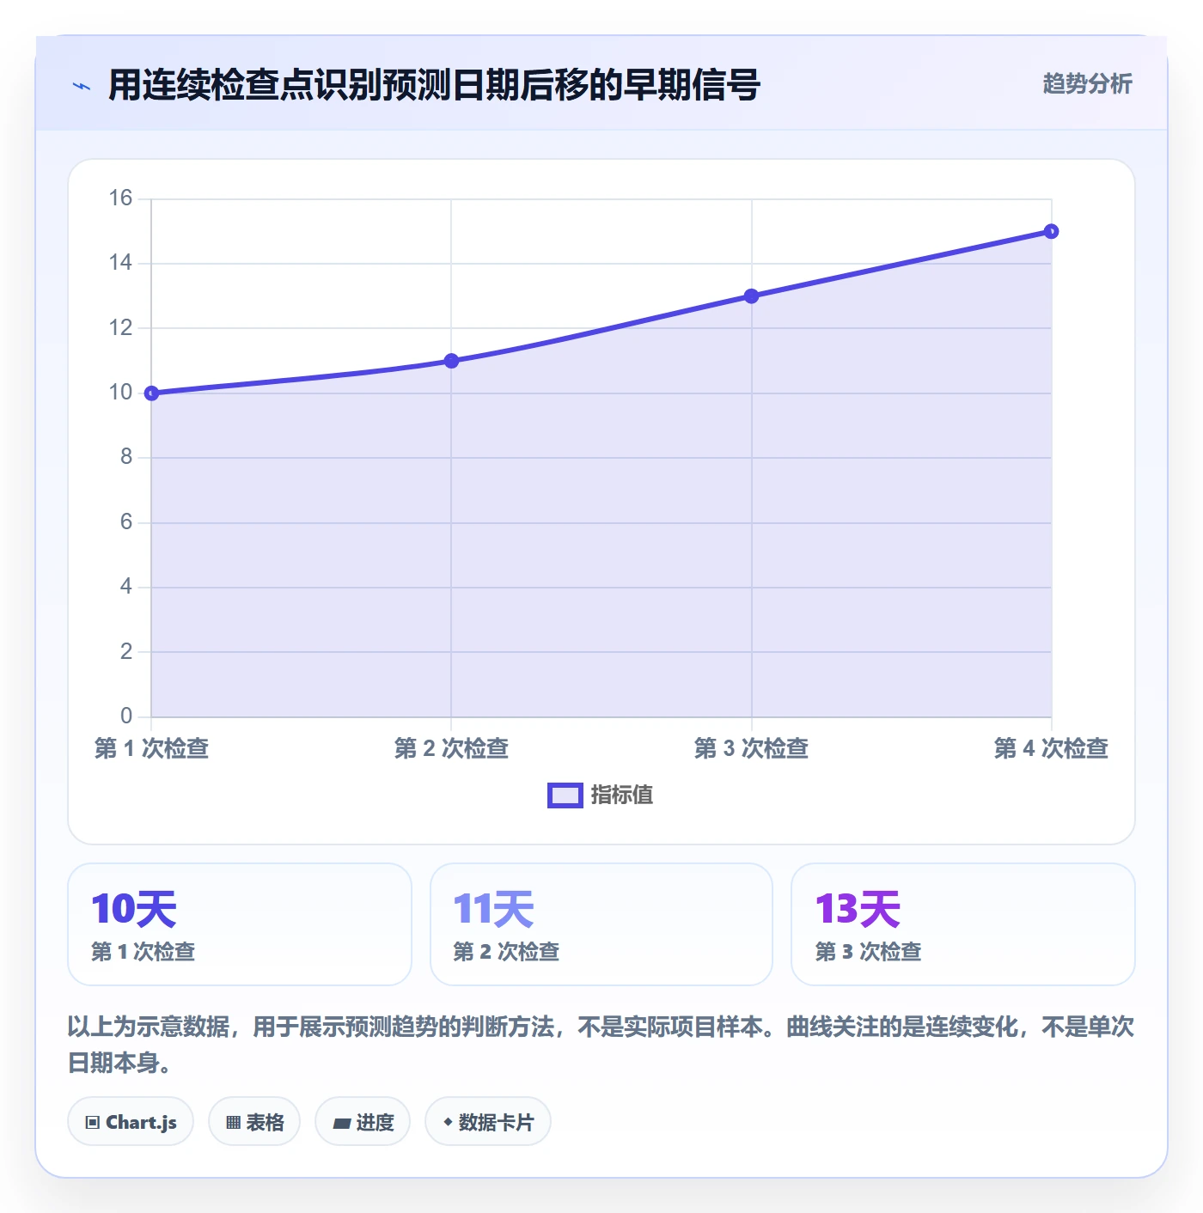Click the diamond icon in 数据卡片 tag
The image size is (1203, 1213).
[x=448, y=1122]
